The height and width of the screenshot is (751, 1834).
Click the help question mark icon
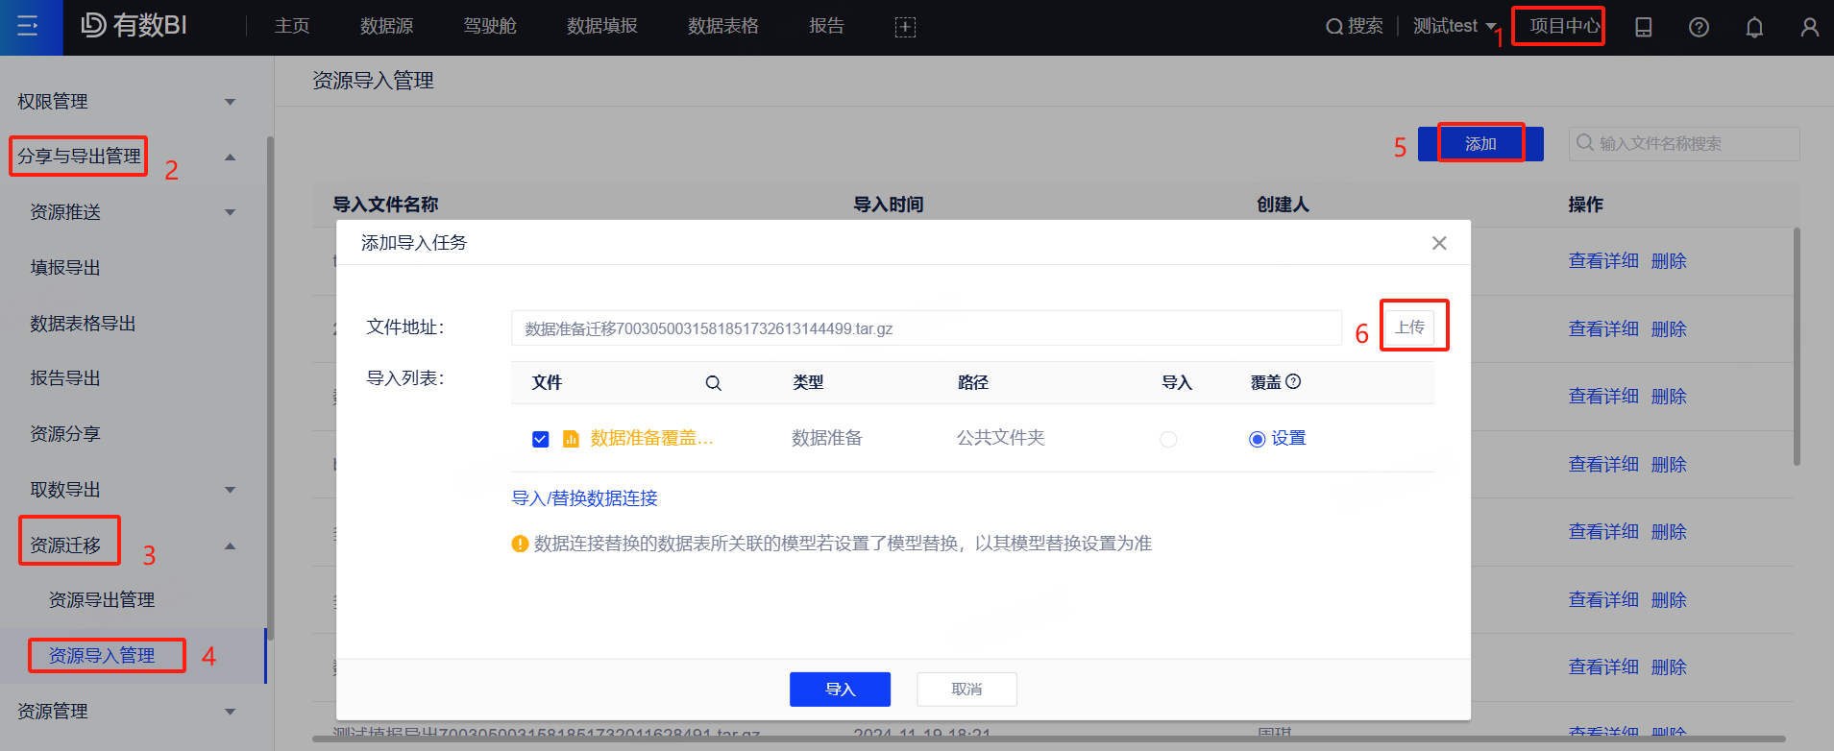coord(1699,27)
